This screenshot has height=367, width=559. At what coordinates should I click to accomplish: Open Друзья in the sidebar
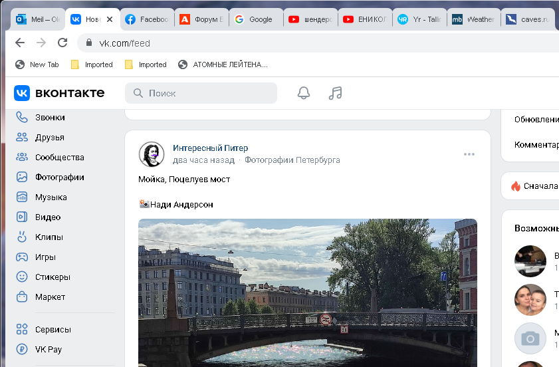tap(50, 138)
